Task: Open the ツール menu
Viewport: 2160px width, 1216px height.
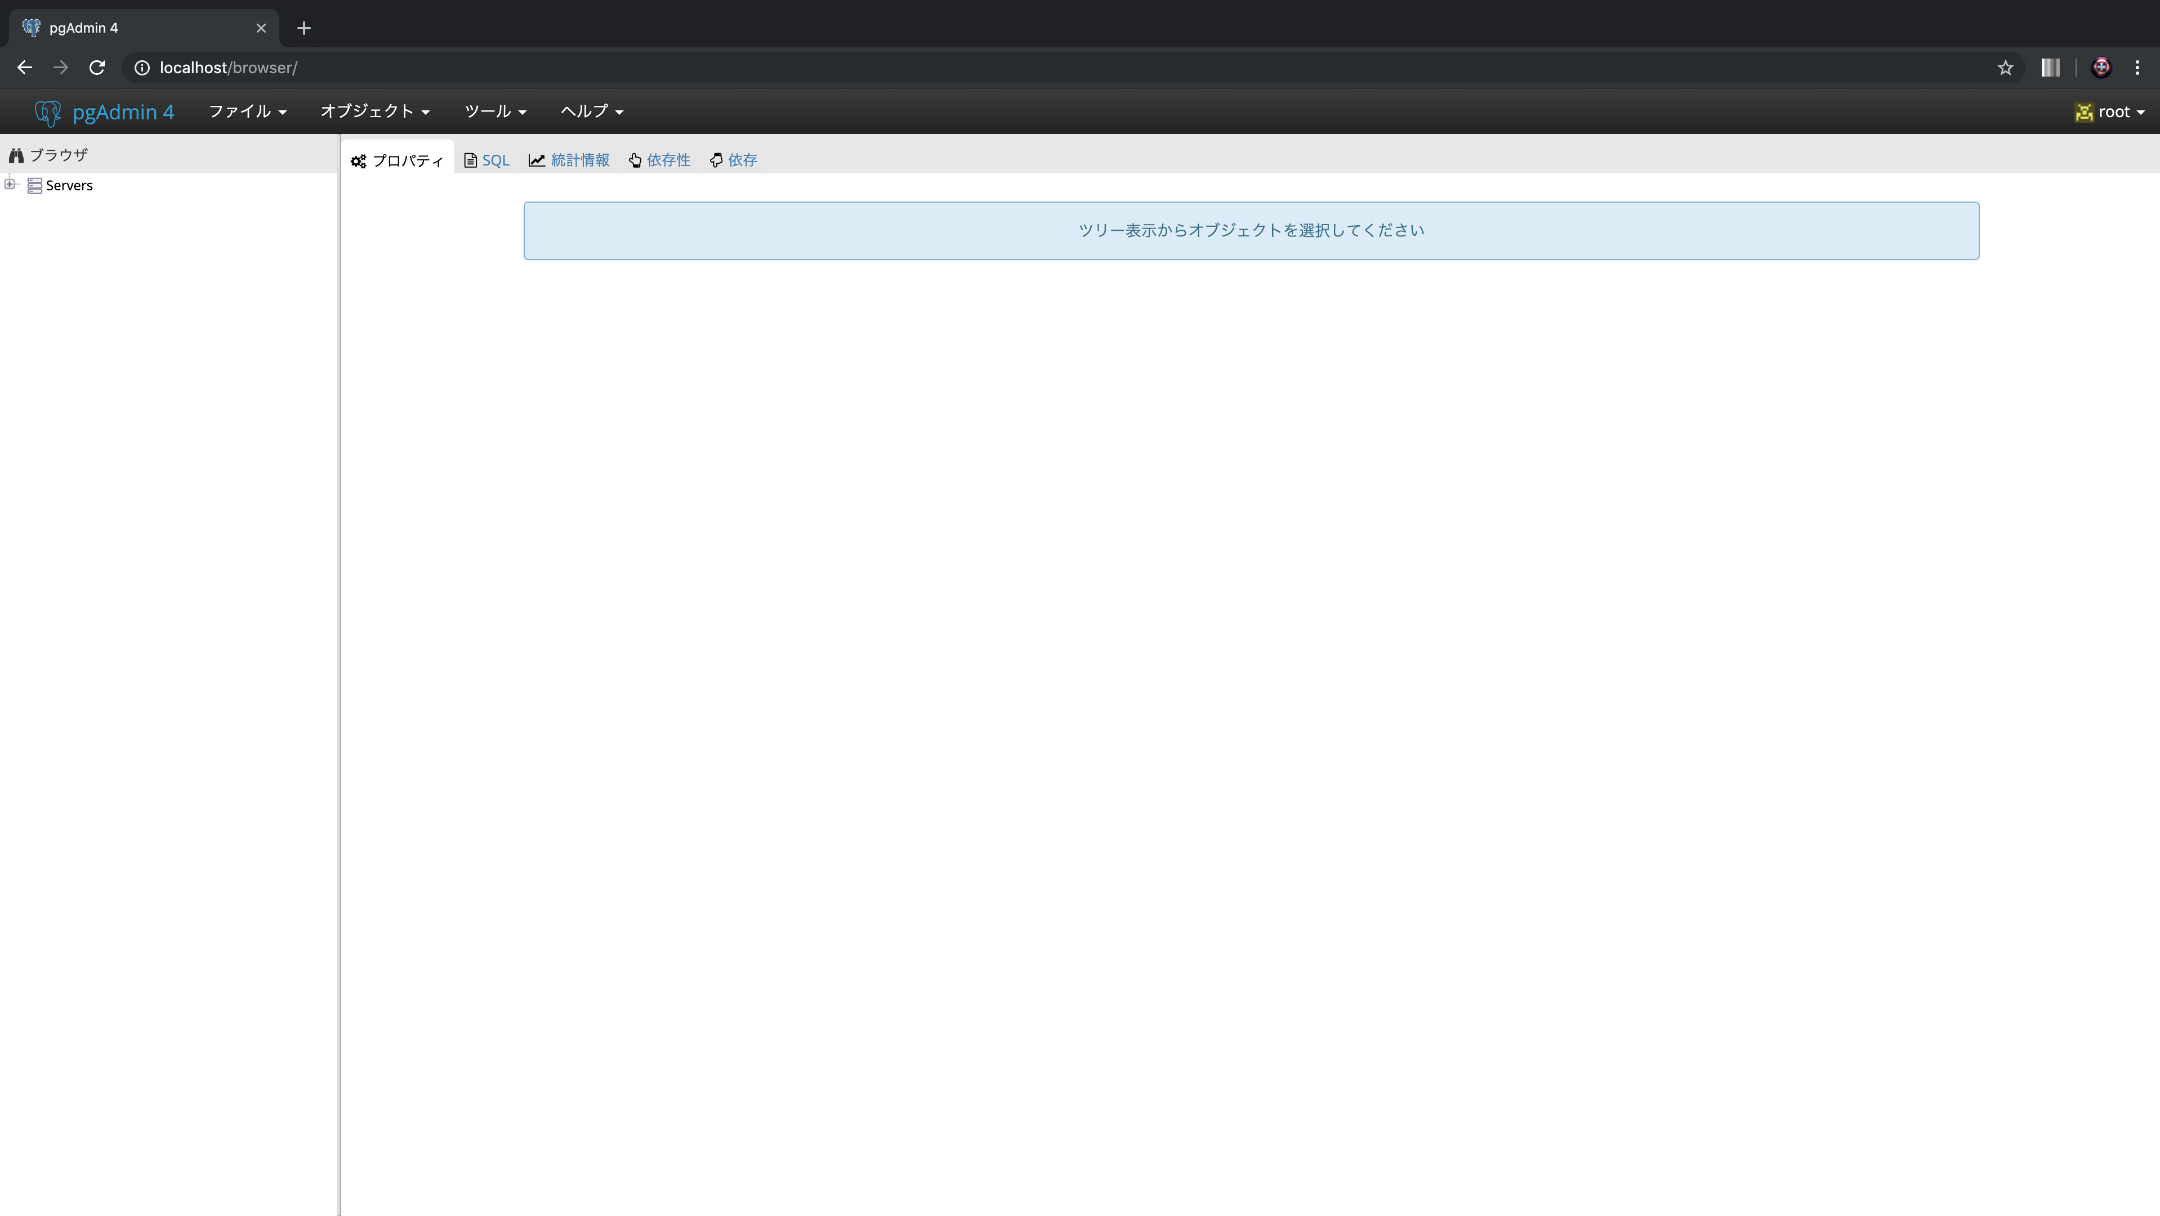Action: point(495,111)
